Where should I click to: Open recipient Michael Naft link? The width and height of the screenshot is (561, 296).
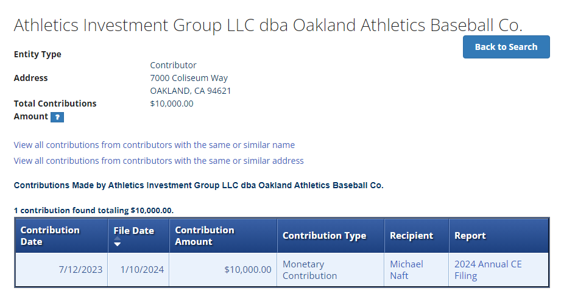tap(406, 270)
